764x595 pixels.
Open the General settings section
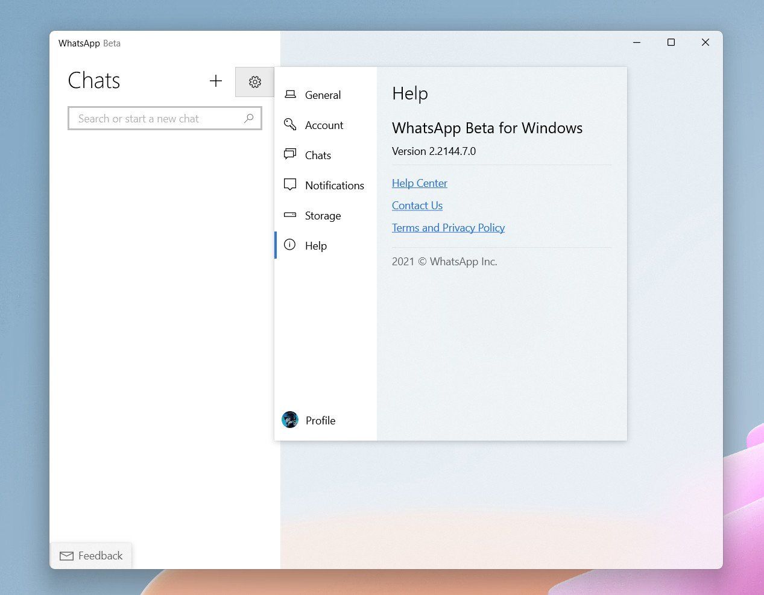tap(326, 95)
